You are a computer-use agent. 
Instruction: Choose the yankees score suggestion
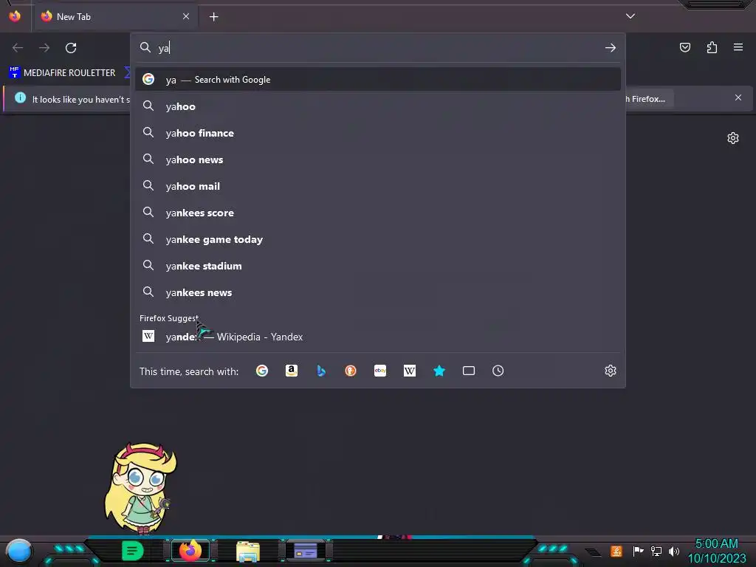tap(378, 213)
